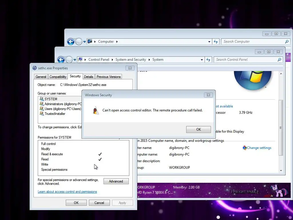Go back in the Control Panel window
The height and width of the screenshot is (220, 293).
61,60
